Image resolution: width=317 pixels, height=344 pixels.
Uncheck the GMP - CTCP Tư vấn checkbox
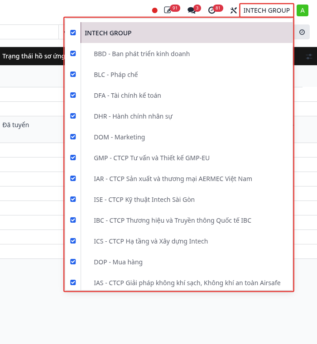(x=73, y=158)
